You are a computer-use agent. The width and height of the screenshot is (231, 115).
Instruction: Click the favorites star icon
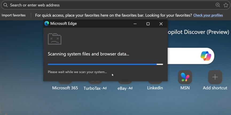click(x=226, y=5)
